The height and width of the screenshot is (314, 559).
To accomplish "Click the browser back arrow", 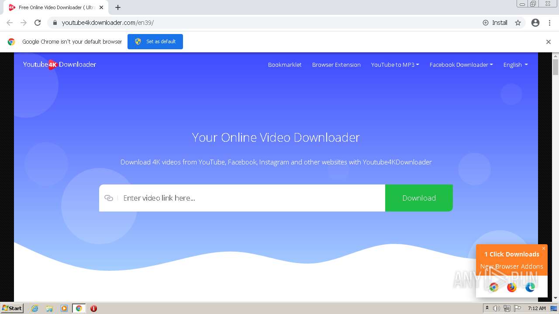I will click(x=10, y=23).
